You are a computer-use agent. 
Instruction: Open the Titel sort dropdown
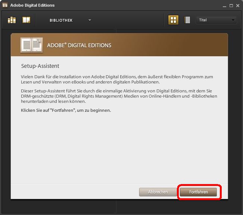pos(214,20)
